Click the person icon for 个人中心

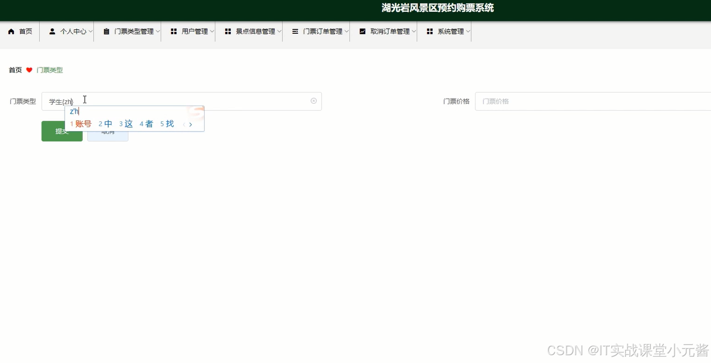pyautogui.click(x=52, y=31)
